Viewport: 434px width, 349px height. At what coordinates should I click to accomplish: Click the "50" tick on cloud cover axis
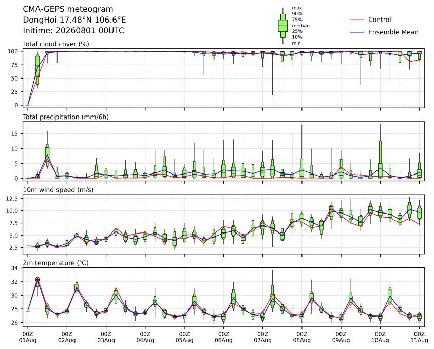click(x=15, y=79)
